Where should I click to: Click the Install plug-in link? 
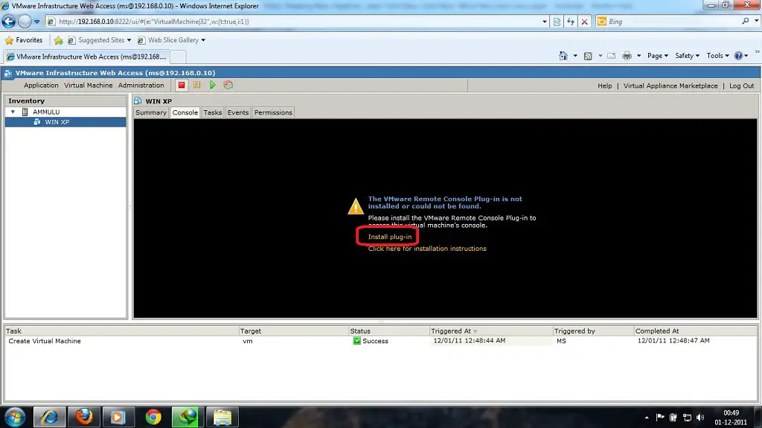click(x=390, y=237)
